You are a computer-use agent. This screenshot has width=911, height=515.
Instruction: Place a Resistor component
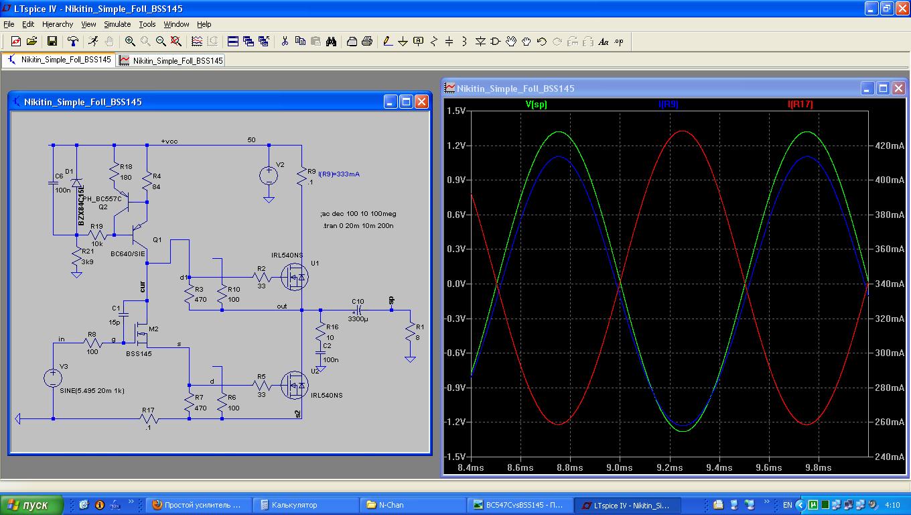pos(434,42)
